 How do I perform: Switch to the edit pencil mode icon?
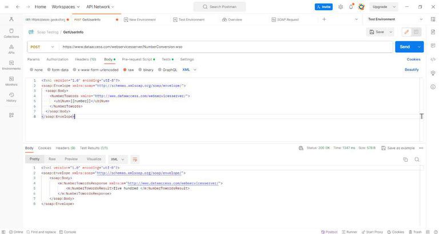[x=406, y=32]
